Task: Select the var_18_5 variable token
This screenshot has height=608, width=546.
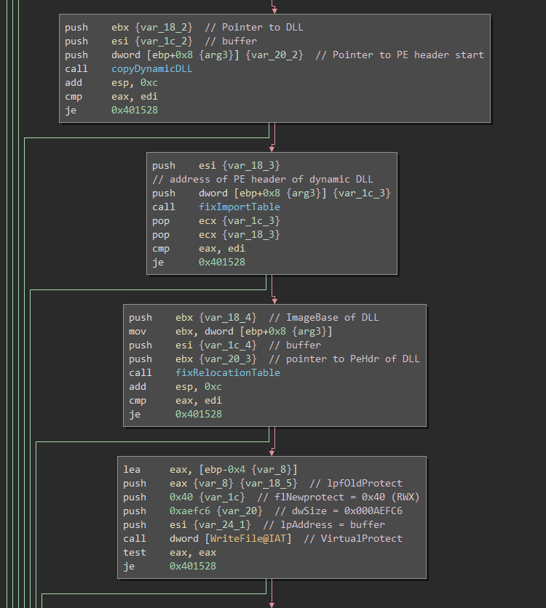Action: pos(268,484)
